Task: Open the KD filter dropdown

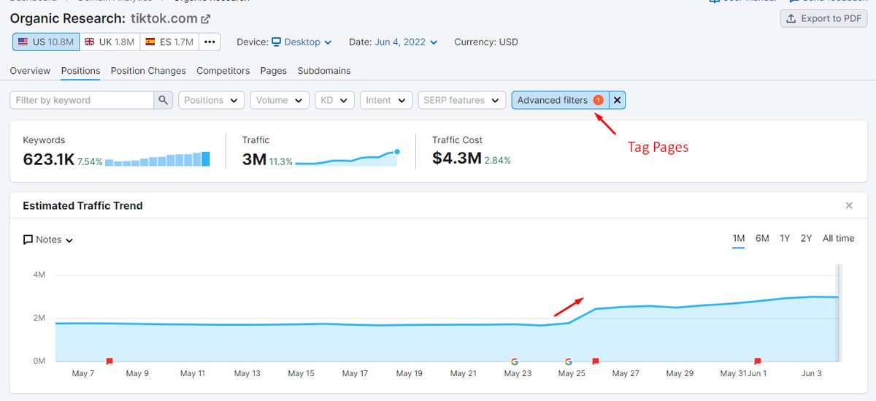Action: [334, 100]
